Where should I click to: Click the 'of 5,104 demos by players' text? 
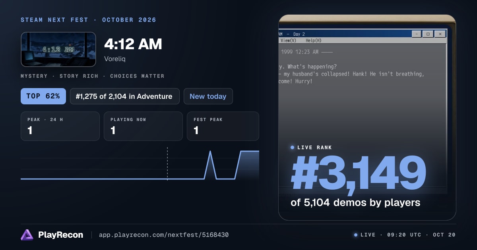coord(355,202)
